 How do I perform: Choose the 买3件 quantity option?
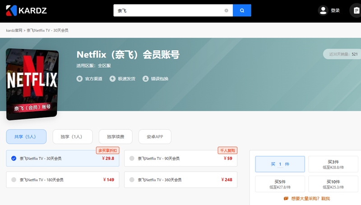click(x=333, y=164)
